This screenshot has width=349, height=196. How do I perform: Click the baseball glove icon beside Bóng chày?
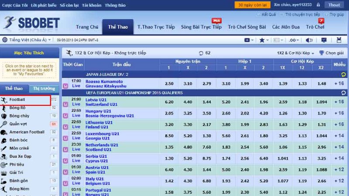click(4, 116)
